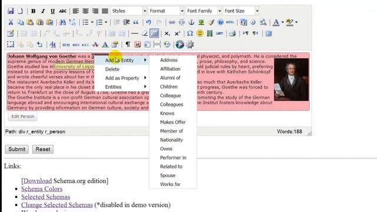Create a new document

20,11
